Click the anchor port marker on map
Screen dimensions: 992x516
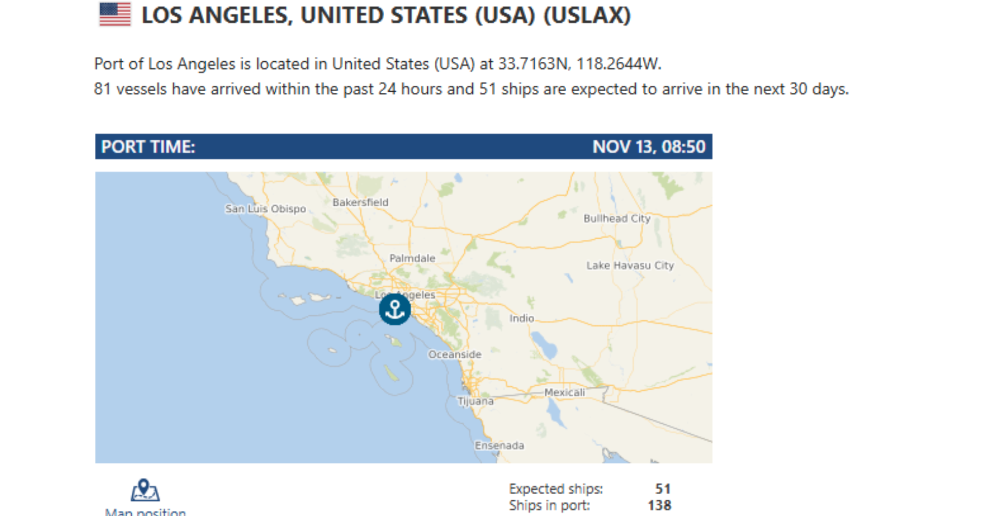(x=395, y=309)
